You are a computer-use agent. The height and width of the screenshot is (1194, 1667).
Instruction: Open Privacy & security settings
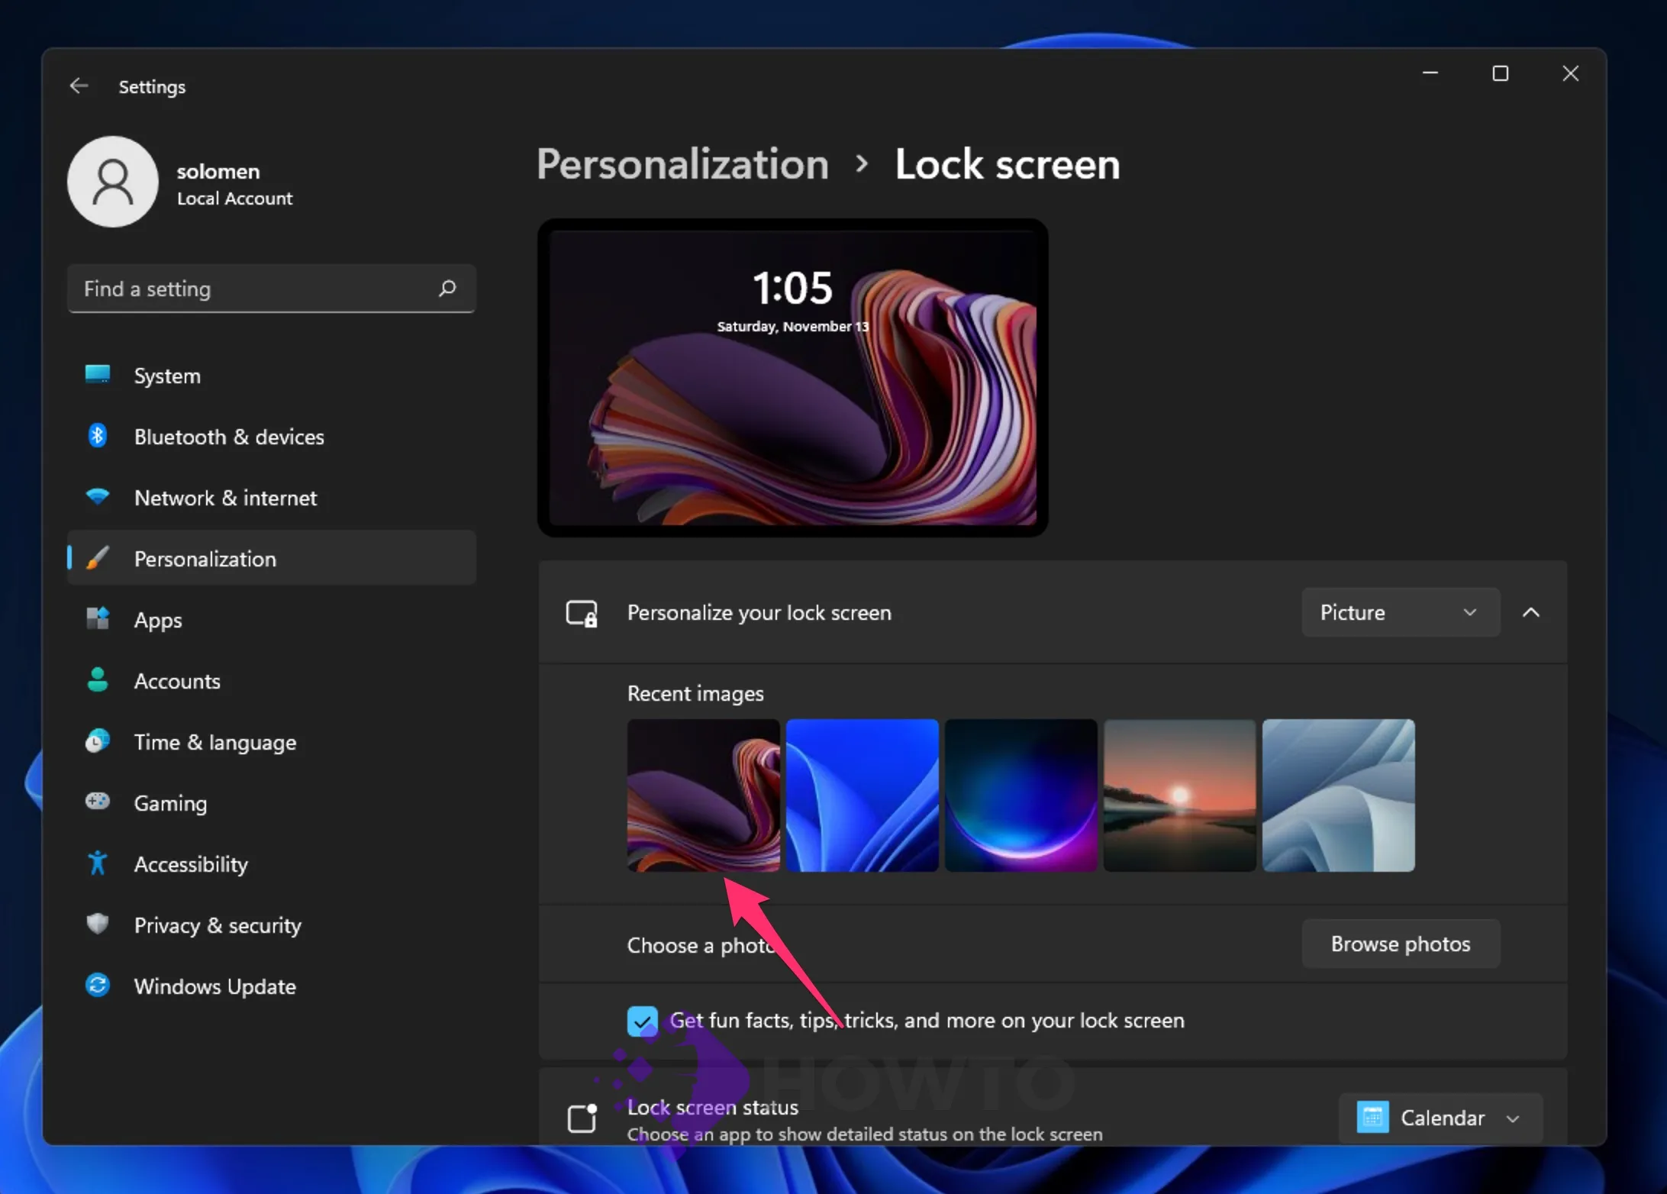click(272, 925)
